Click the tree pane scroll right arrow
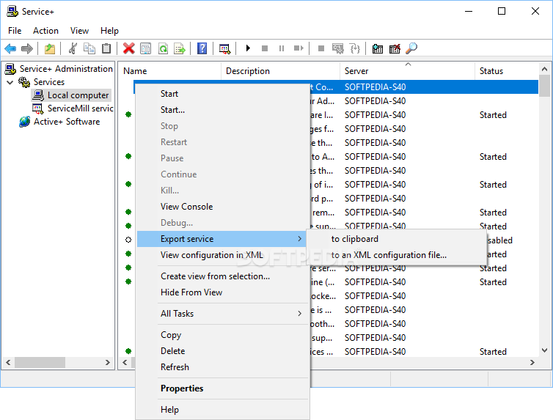The image size is (553, 420). (108, 363)
